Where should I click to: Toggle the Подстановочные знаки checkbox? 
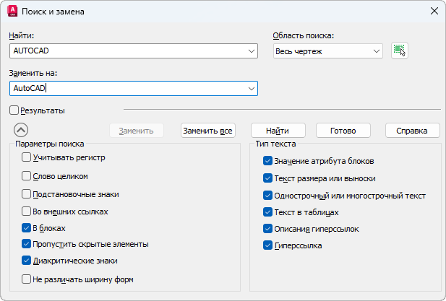27,194
